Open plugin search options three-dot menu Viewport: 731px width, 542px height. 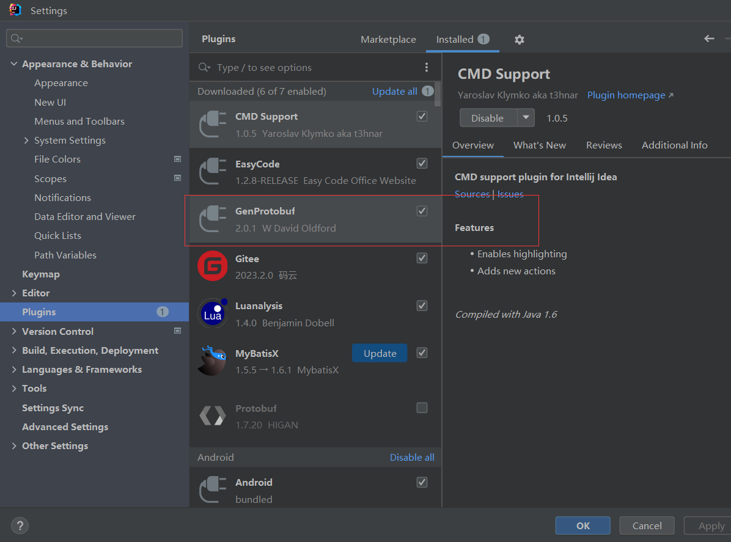point(427,68)
